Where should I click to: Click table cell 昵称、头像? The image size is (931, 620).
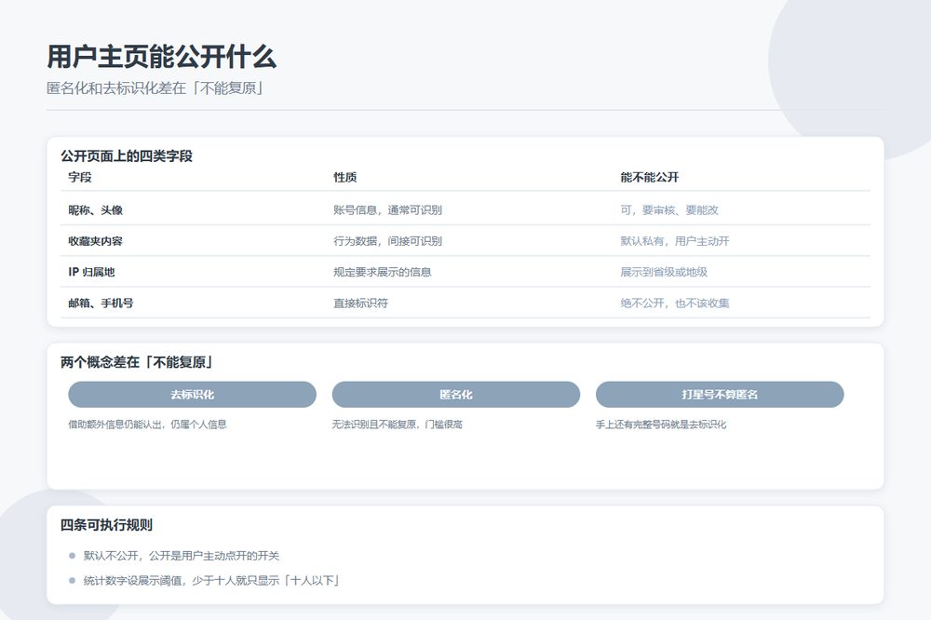click(96, 210)
